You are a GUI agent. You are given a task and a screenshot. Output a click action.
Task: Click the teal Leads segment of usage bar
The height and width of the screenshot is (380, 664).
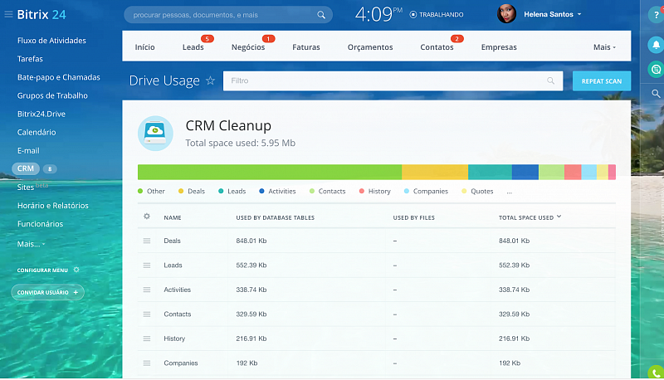pyautogui.click(x=490, y=173)
